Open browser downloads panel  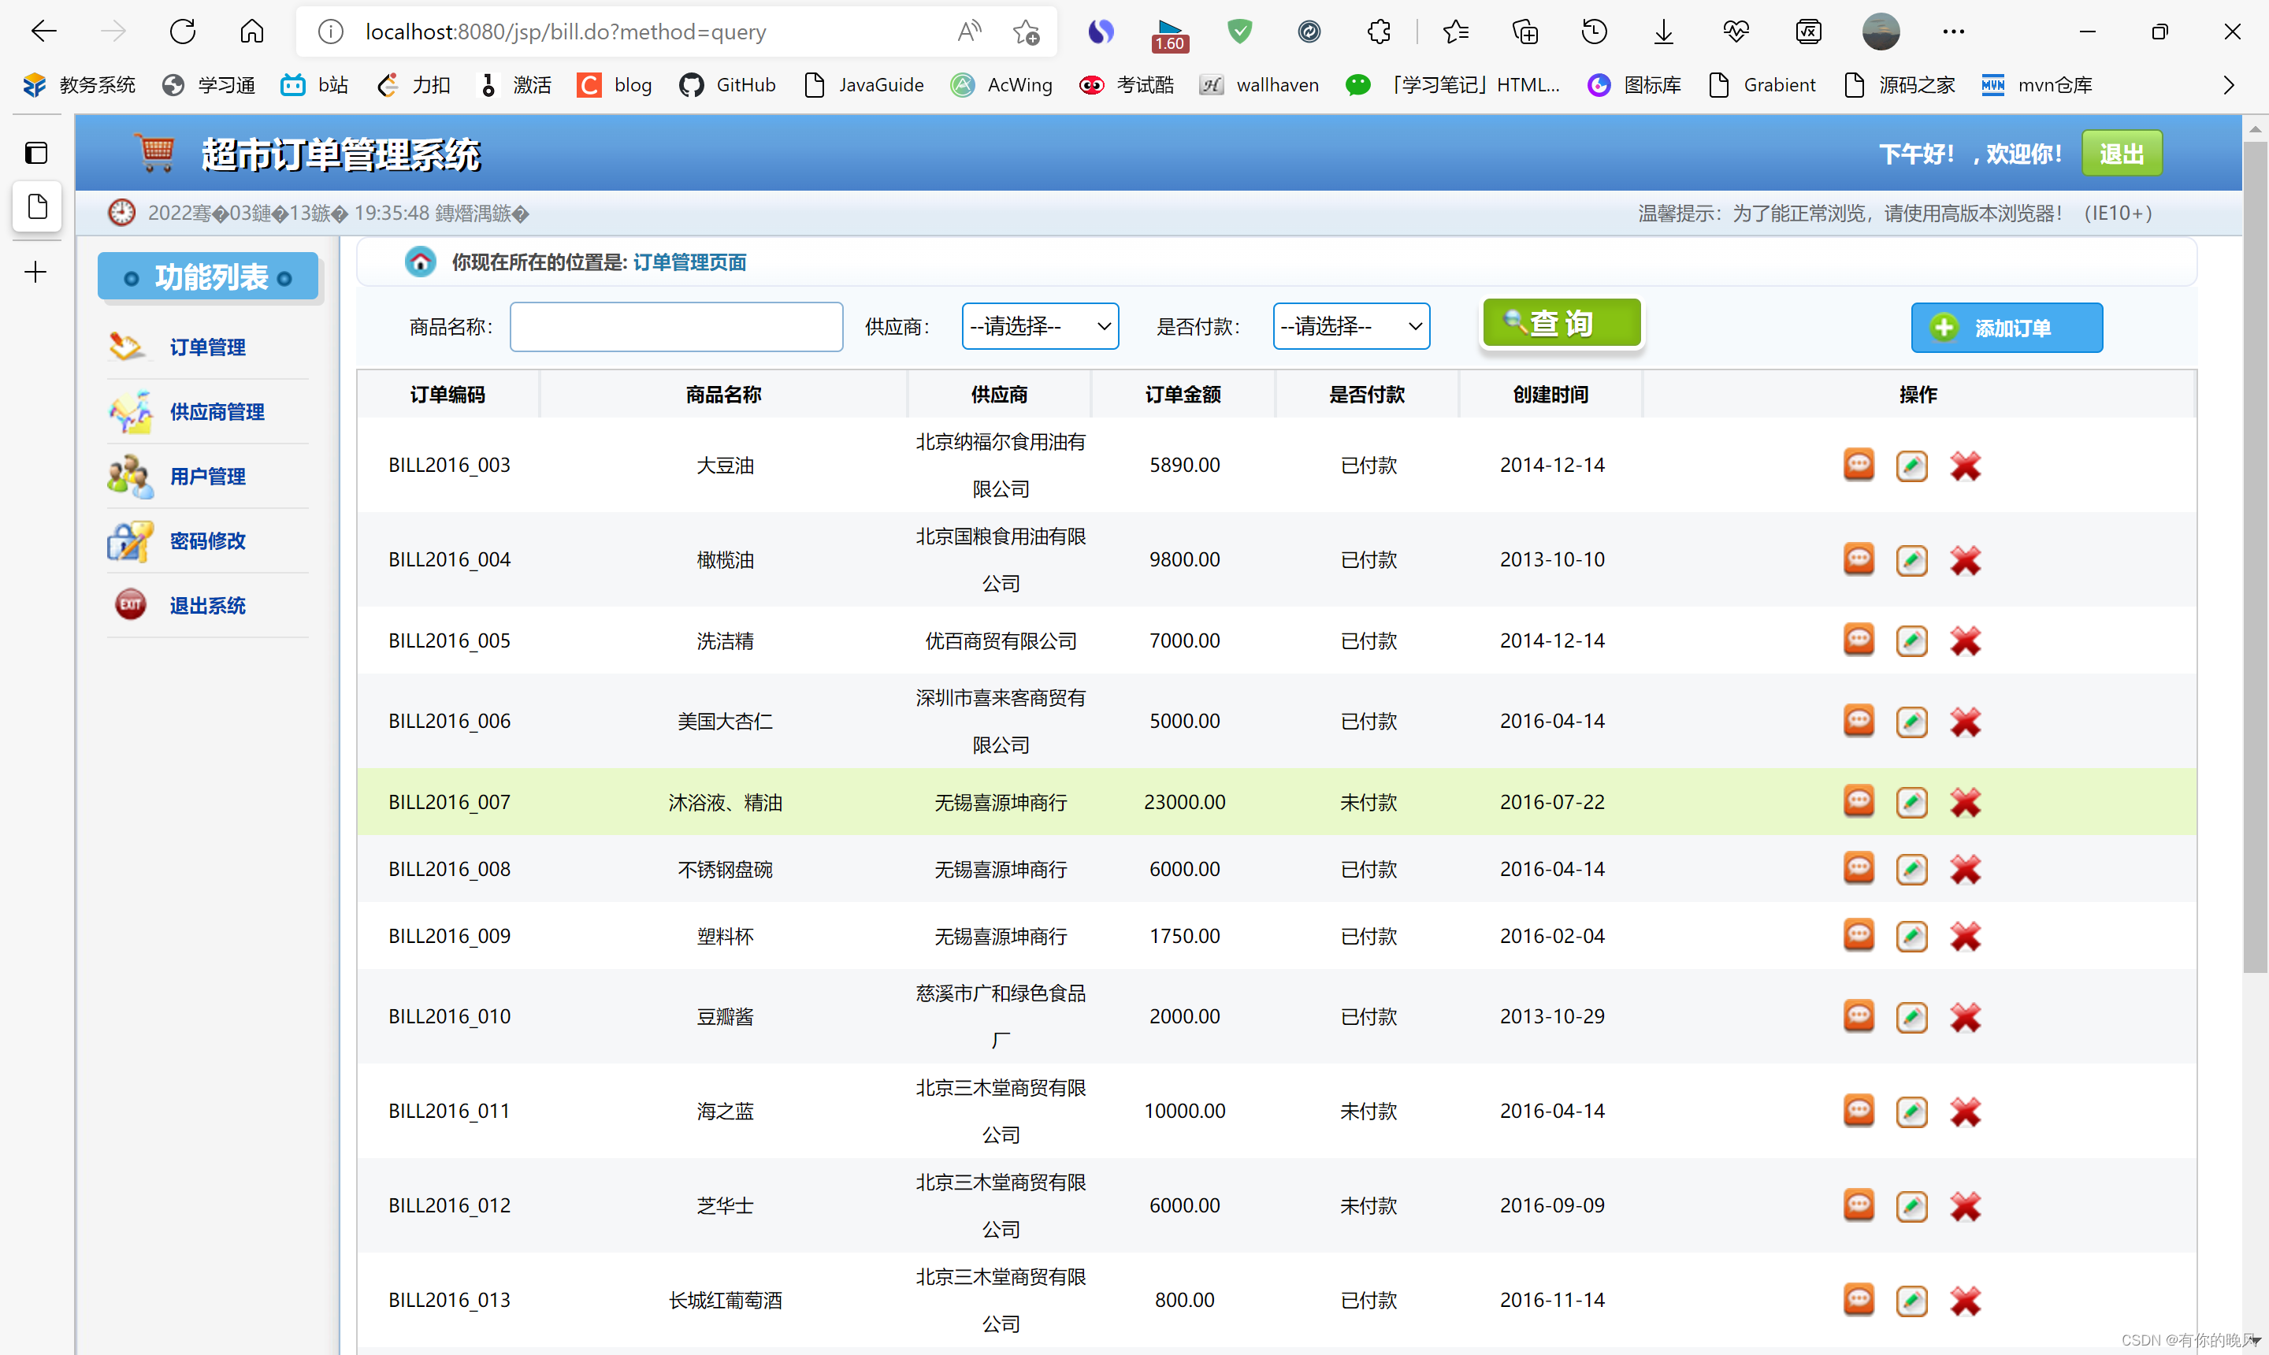(1664, 32)
